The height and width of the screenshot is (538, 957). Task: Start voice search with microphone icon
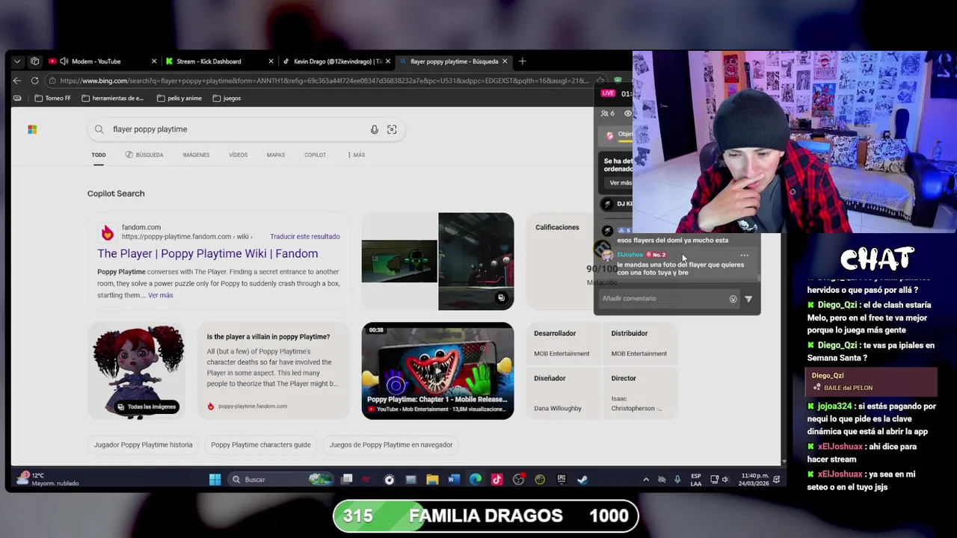[x=375, y=129]
